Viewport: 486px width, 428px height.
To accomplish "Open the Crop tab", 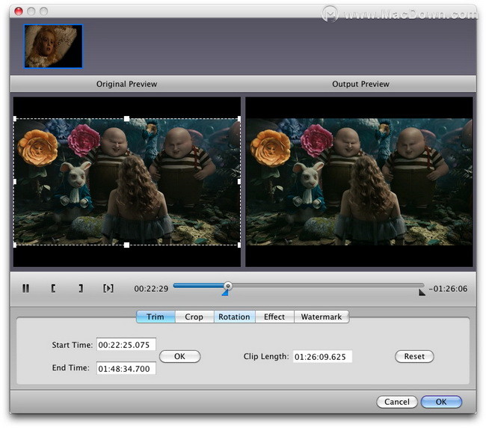I will [194, 317].
